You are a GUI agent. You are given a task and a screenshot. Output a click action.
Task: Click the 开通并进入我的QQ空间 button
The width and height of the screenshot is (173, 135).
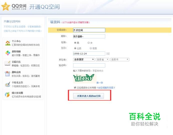(x=88, y=96)
